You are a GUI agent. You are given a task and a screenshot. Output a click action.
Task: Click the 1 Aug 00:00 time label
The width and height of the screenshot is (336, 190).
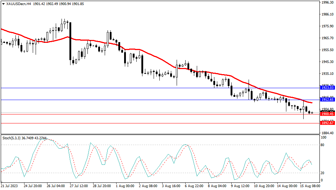click(x=125, y=186)
